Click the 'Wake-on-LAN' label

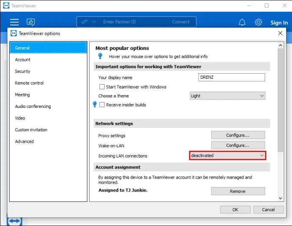coord(111,146)
